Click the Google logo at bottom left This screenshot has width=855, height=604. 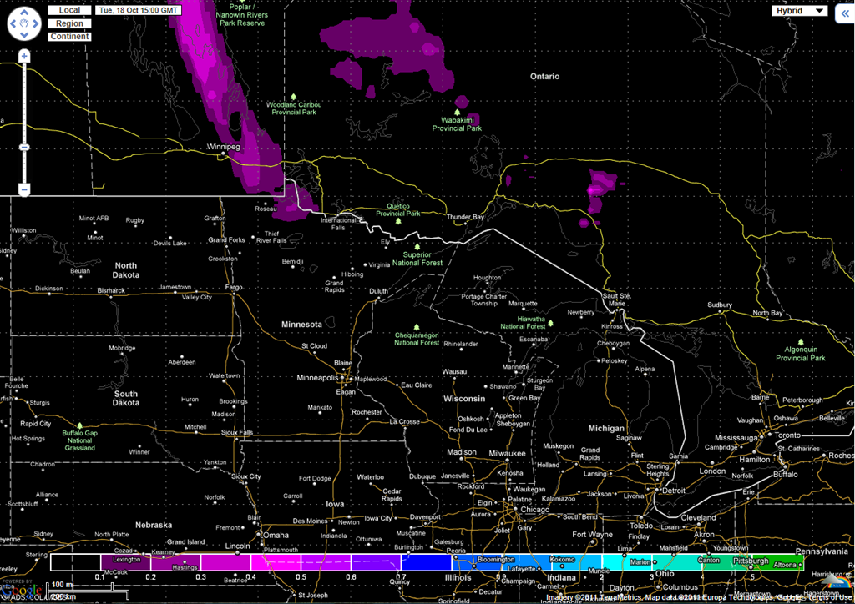[x=21, y=591]
